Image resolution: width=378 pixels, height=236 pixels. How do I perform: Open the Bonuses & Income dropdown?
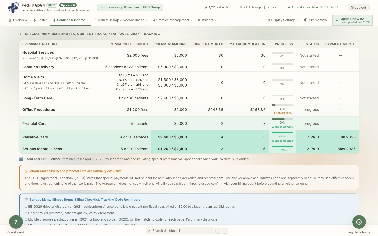pyautogui.click(x=70, y=20)
